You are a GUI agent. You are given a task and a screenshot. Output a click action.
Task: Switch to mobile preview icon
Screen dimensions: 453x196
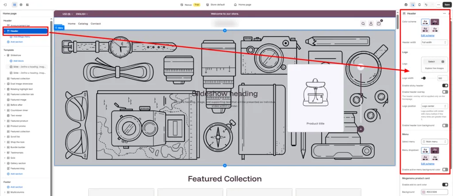419,4
